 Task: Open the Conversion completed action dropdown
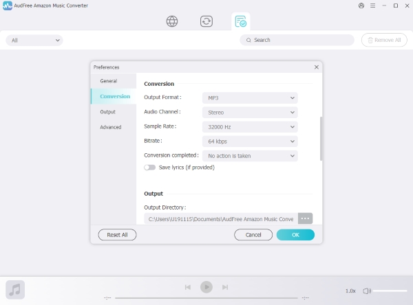tap(250, 156)
